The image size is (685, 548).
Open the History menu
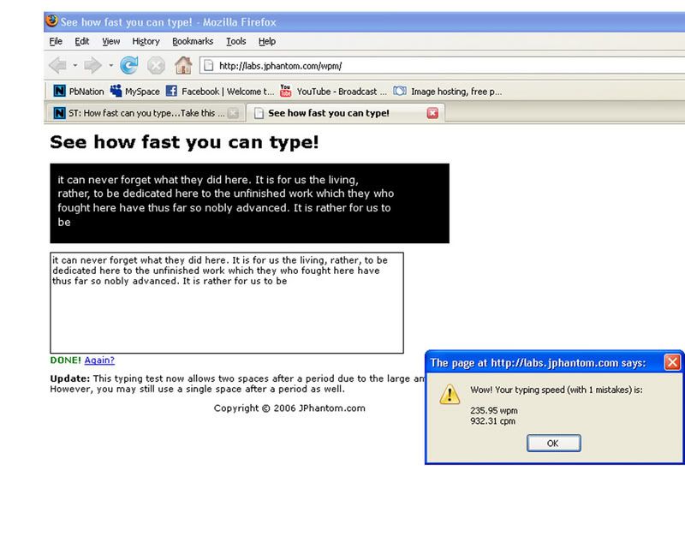[x=146, y=41]
